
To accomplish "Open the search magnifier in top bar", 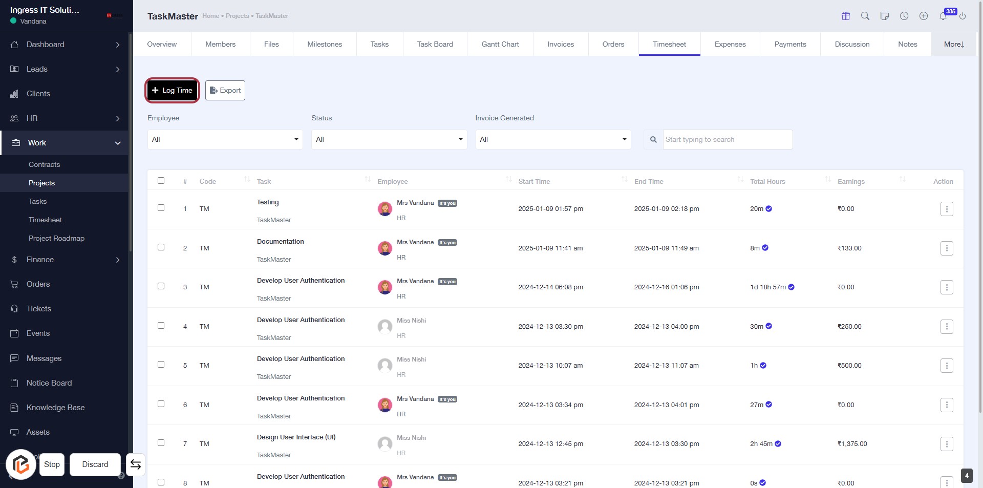I will point(865,16).
